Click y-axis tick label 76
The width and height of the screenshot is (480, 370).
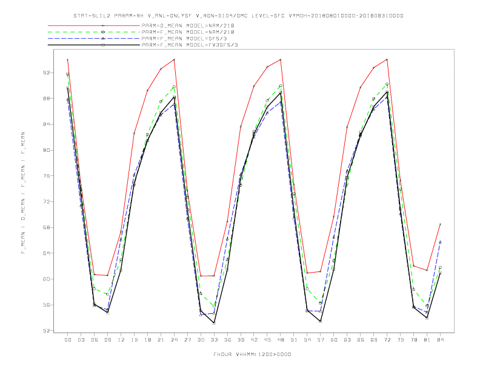click(x=47, y=176)
